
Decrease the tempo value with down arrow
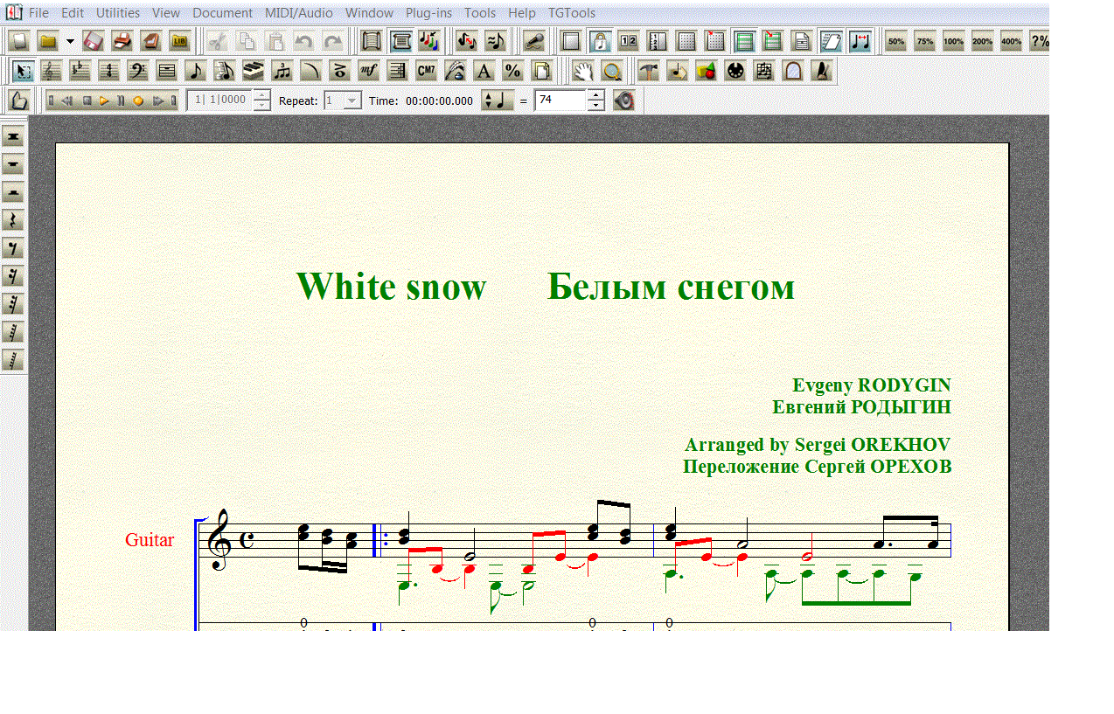595,106
